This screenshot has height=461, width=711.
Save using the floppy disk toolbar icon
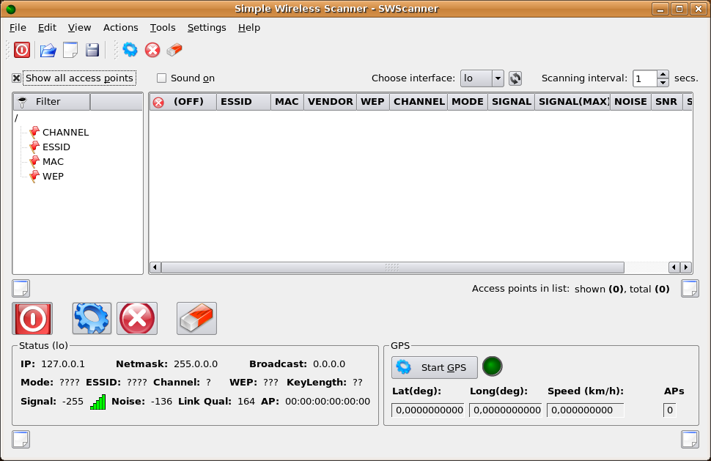(92, 50)
